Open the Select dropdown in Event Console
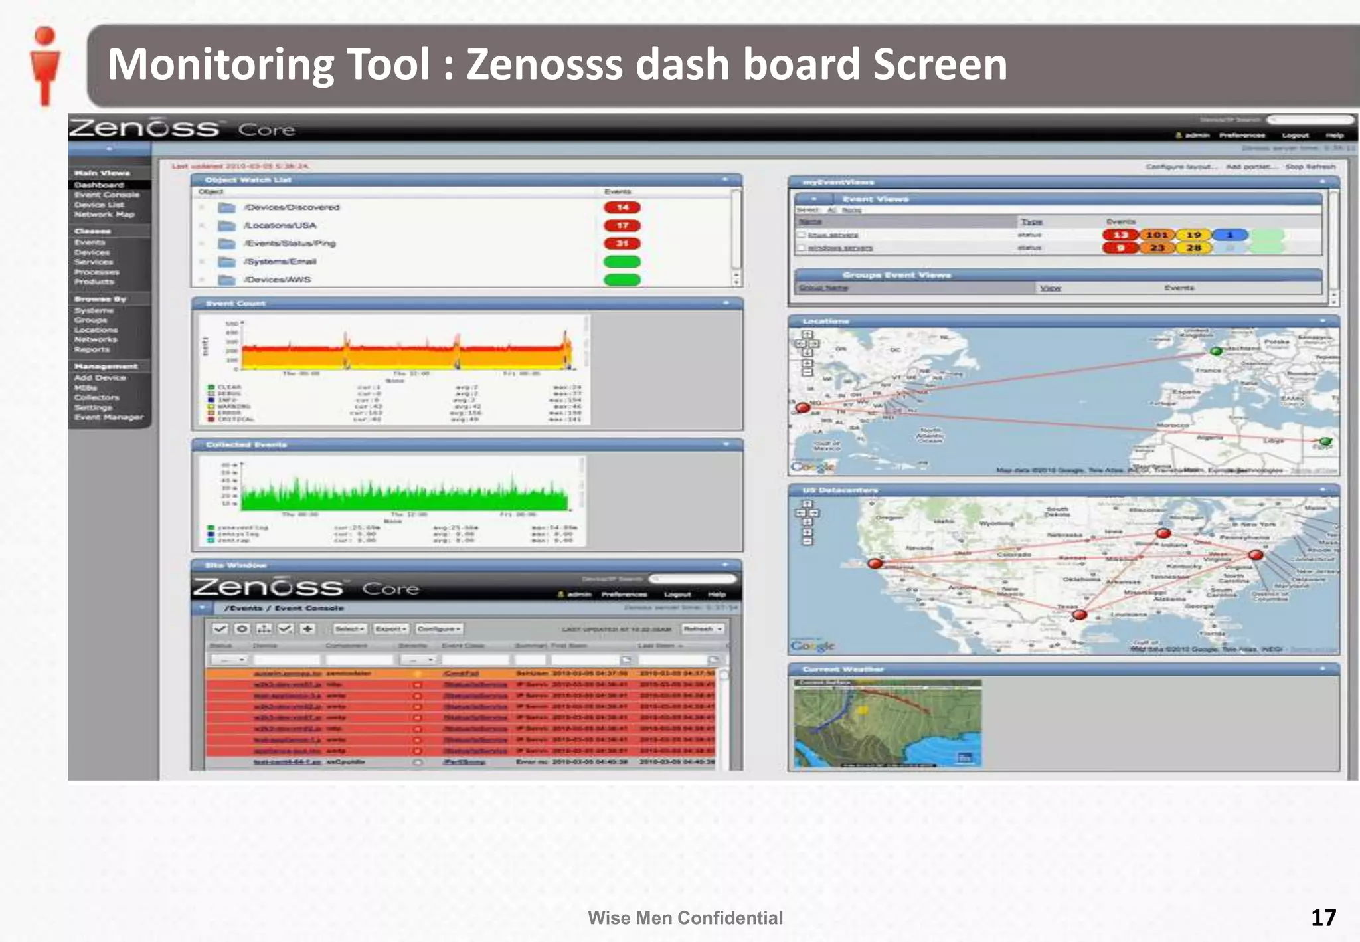1360x942 pixels. pos(350,628)
